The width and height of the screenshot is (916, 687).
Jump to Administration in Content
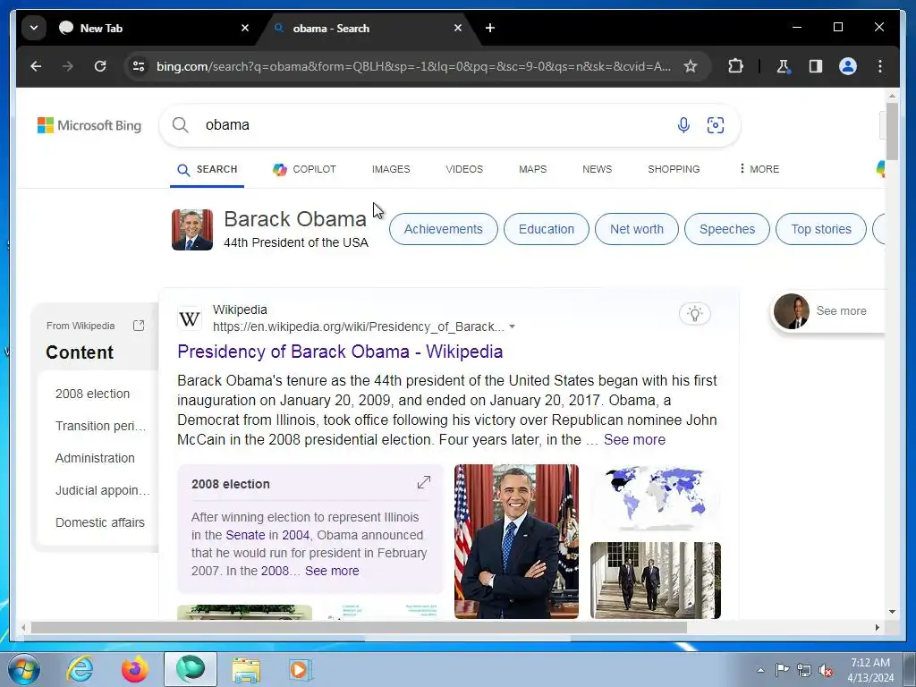pos(95,458)
